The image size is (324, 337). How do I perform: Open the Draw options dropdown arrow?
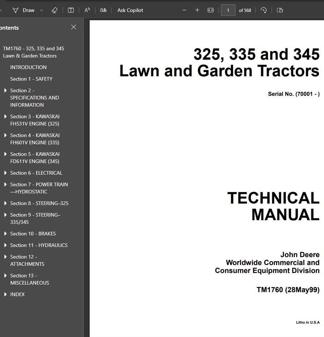coord(42,10)
